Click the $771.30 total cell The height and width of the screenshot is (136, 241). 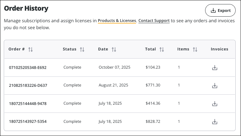[x=153, y=85]
